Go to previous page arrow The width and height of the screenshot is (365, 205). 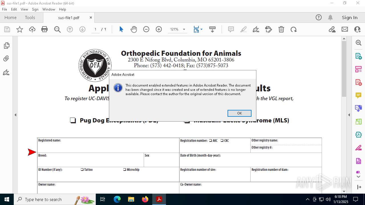click(x=70, y=29)
